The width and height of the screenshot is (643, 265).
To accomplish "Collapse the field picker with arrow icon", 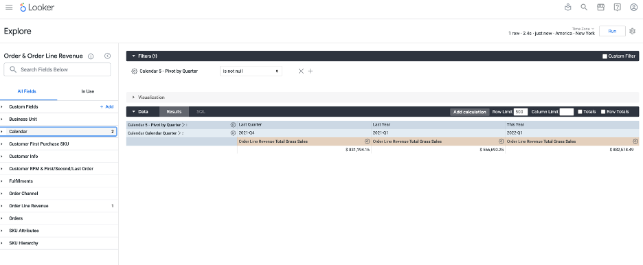I will click(107, 56).
